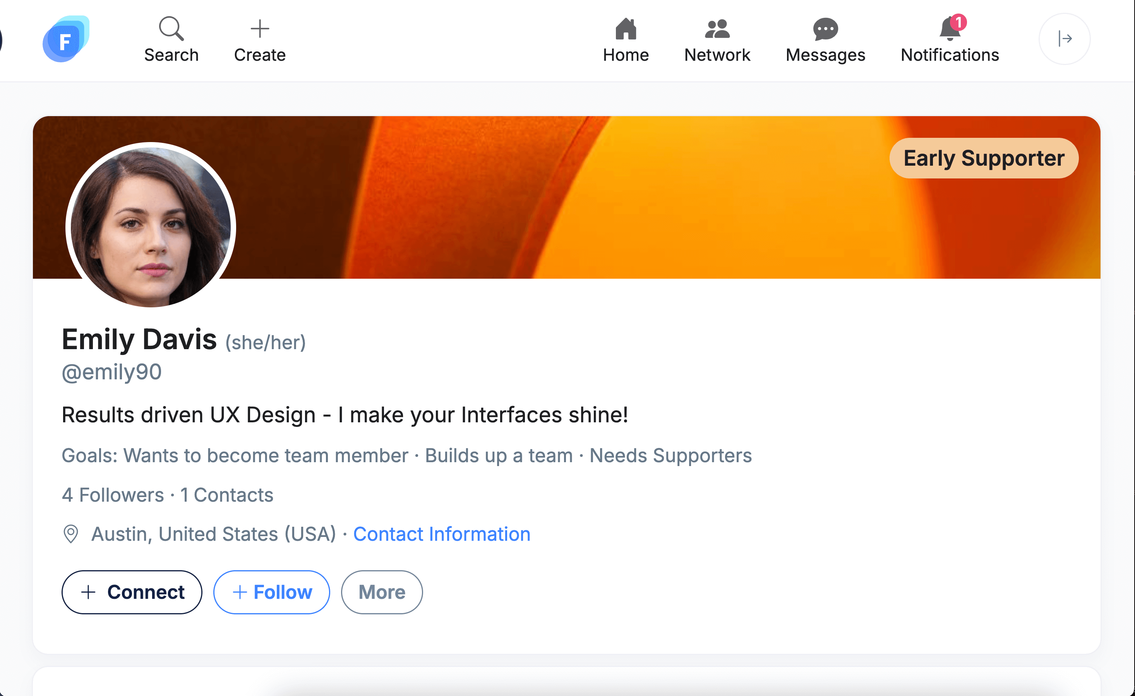Click the "1 Contacts" count
The image size is (1135, 696).
[x=226, y=495]
